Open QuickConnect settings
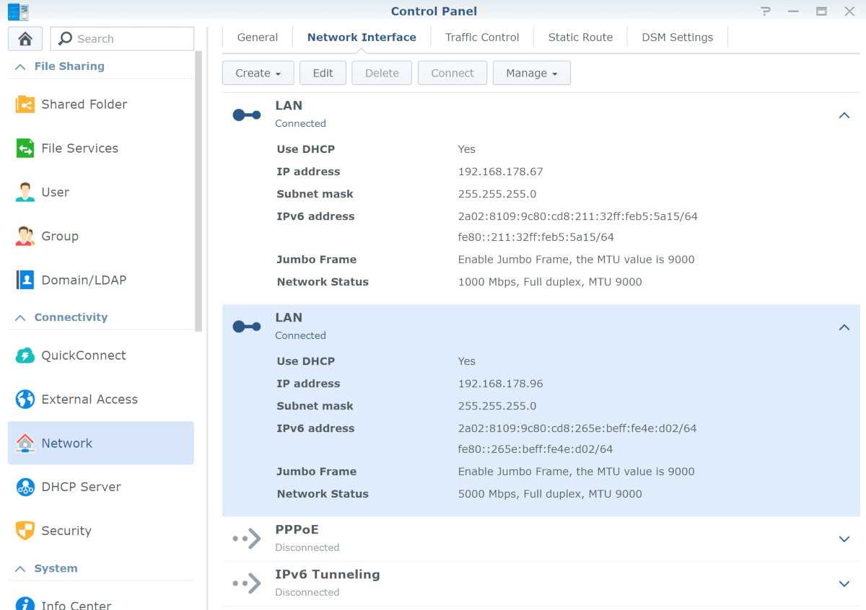Screen dimensions: 866x610 (83, 355)
